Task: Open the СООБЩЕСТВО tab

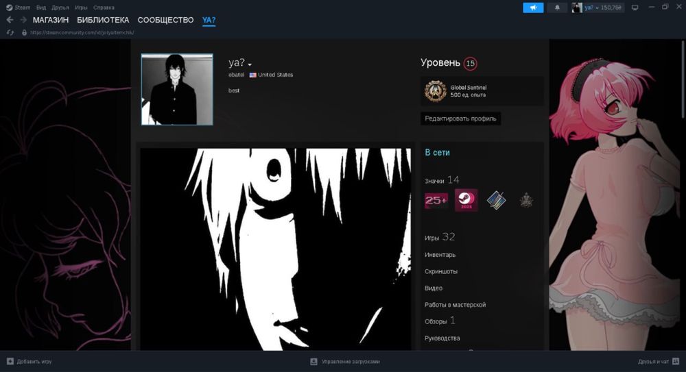Action: [165, 20]
